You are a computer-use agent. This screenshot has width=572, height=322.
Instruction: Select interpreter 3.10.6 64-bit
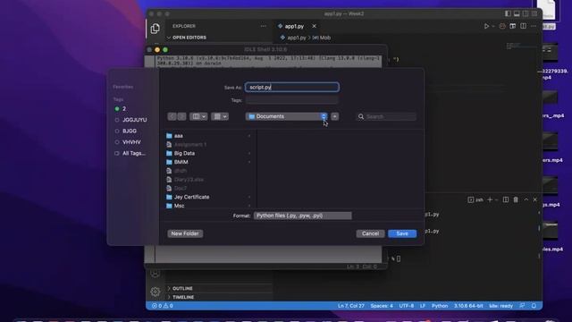click(x=468, y=306)
